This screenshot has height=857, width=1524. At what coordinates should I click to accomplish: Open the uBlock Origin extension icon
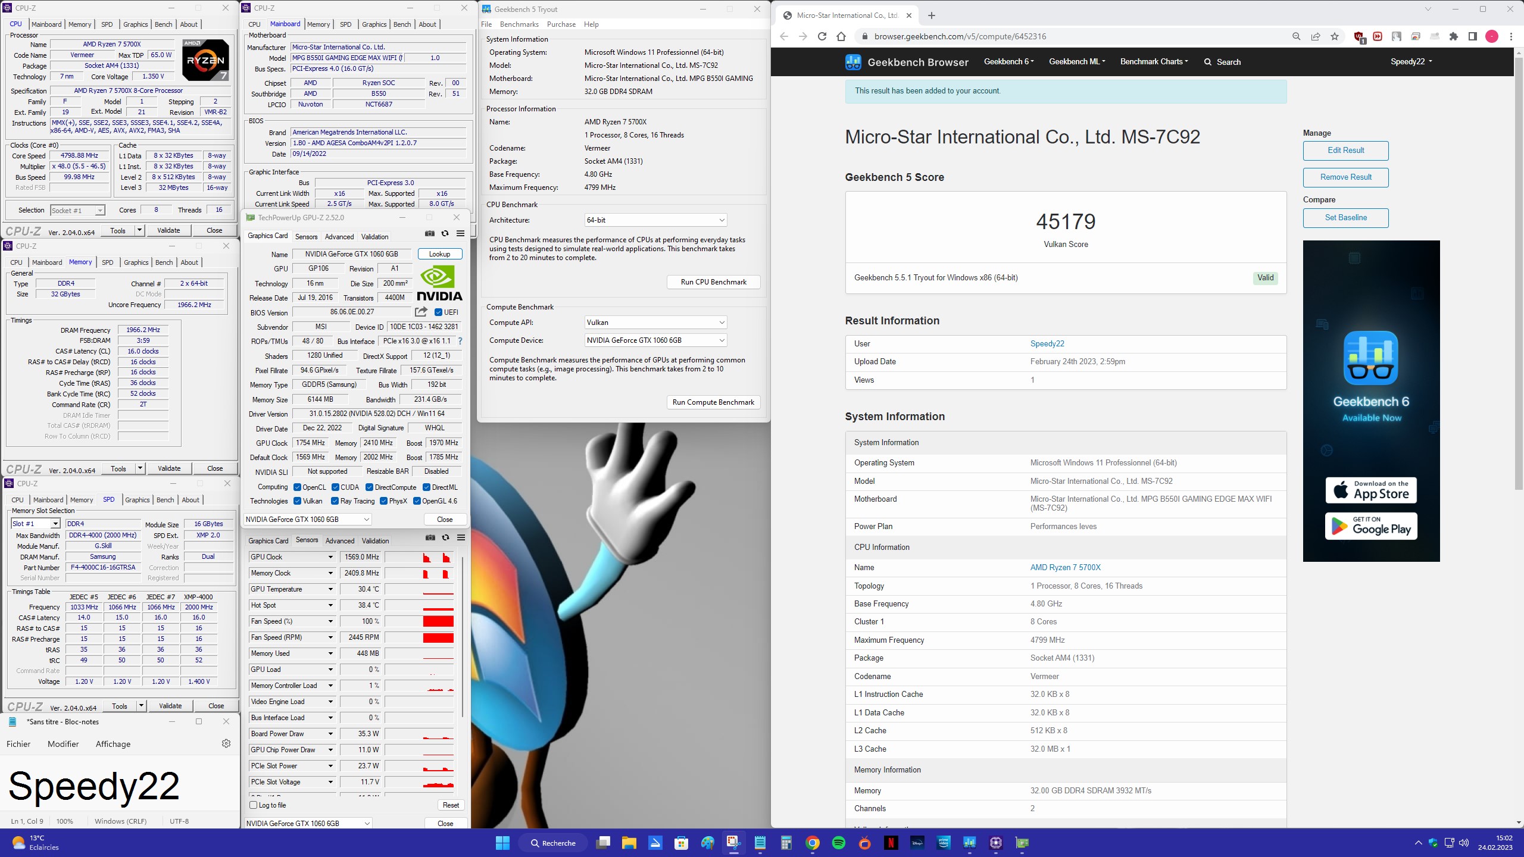tap(1359, 37)
